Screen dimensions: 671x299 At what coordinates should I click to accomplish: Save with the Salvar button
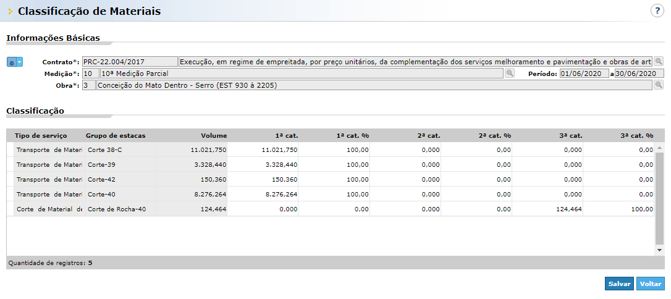tap(619, 284)
